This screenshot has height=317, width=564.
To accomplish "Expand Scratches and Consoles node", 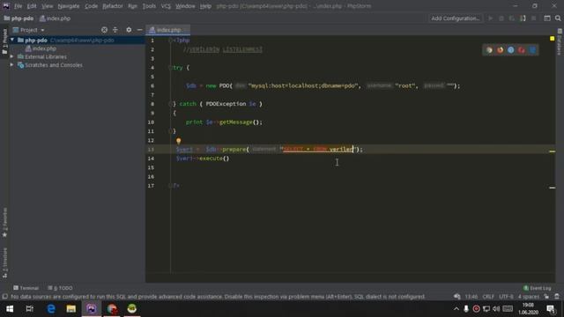I will [x=11, y=64].
